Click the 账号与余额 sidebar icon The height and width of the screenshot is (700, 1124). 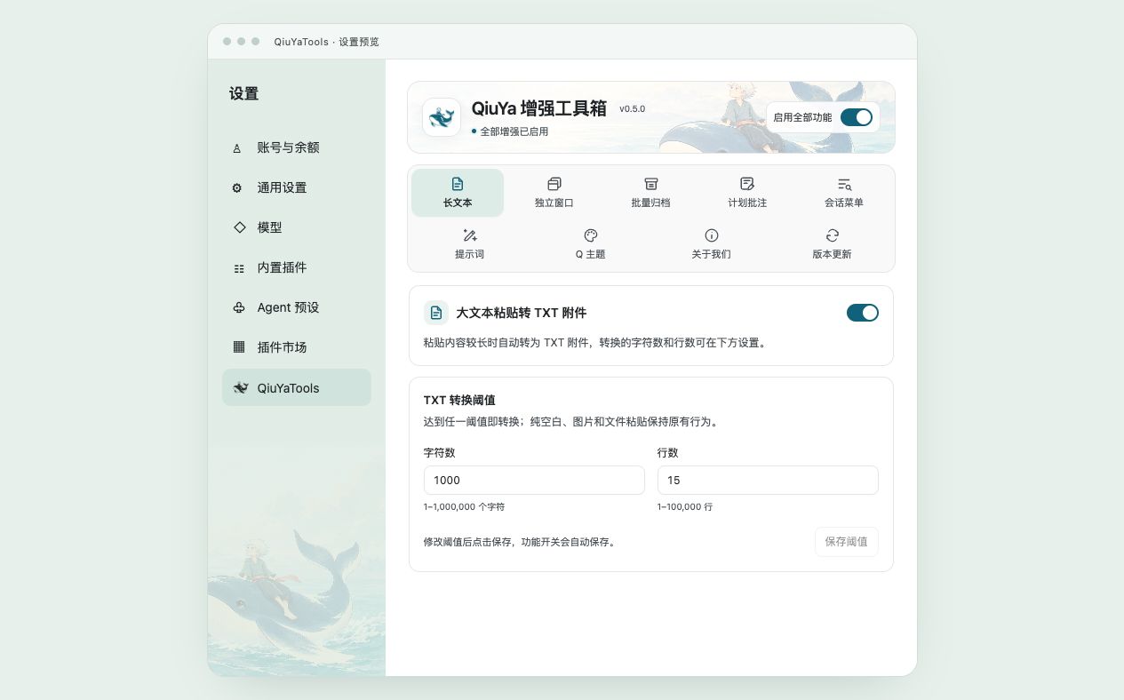pos(237,148)
